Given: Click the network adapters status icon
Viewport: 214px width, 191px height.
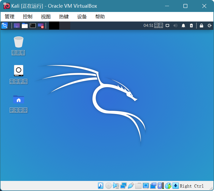Looking at the screenshot, I should 124,186.
